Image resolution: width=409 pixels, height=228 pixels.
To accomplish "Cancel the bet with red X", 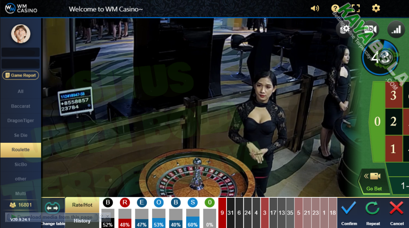I will [x=397, y=208].
